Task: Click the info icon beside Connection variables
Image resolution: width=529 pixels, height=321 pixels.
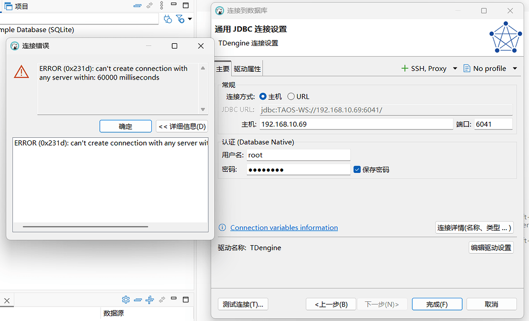Action: [x=222, y=228]
